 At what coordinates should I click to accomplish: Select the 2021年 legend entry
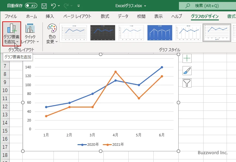tap(113, 145)
